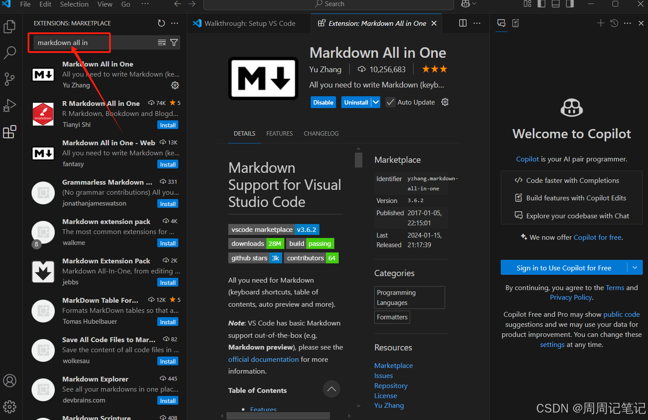Expand the Sign in button dropdown
648x420 pixels.
coord(635,268)
